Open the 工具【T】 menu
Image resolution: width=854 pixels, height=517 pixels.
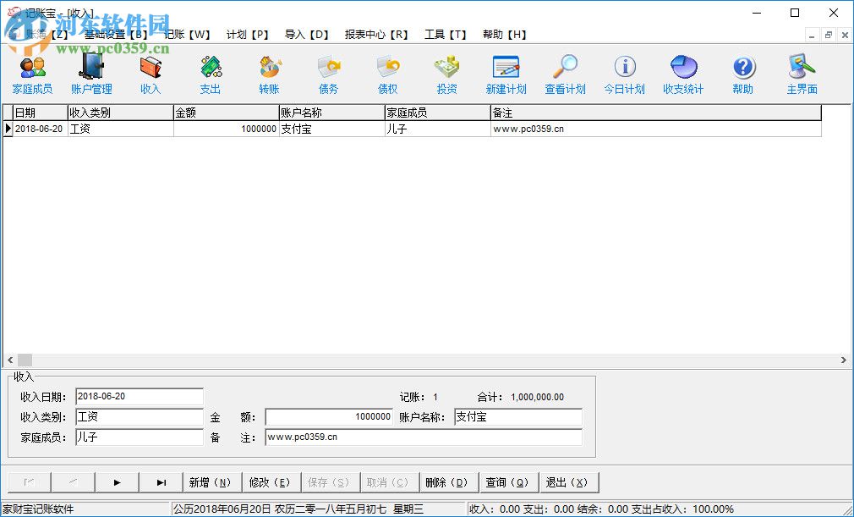(x=446, y=34)
